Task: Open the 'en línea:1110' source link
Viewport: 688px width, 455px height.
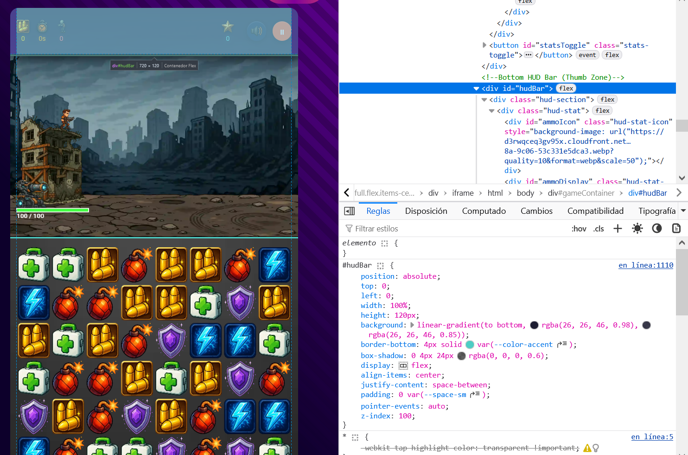Action: pos(646,265)
